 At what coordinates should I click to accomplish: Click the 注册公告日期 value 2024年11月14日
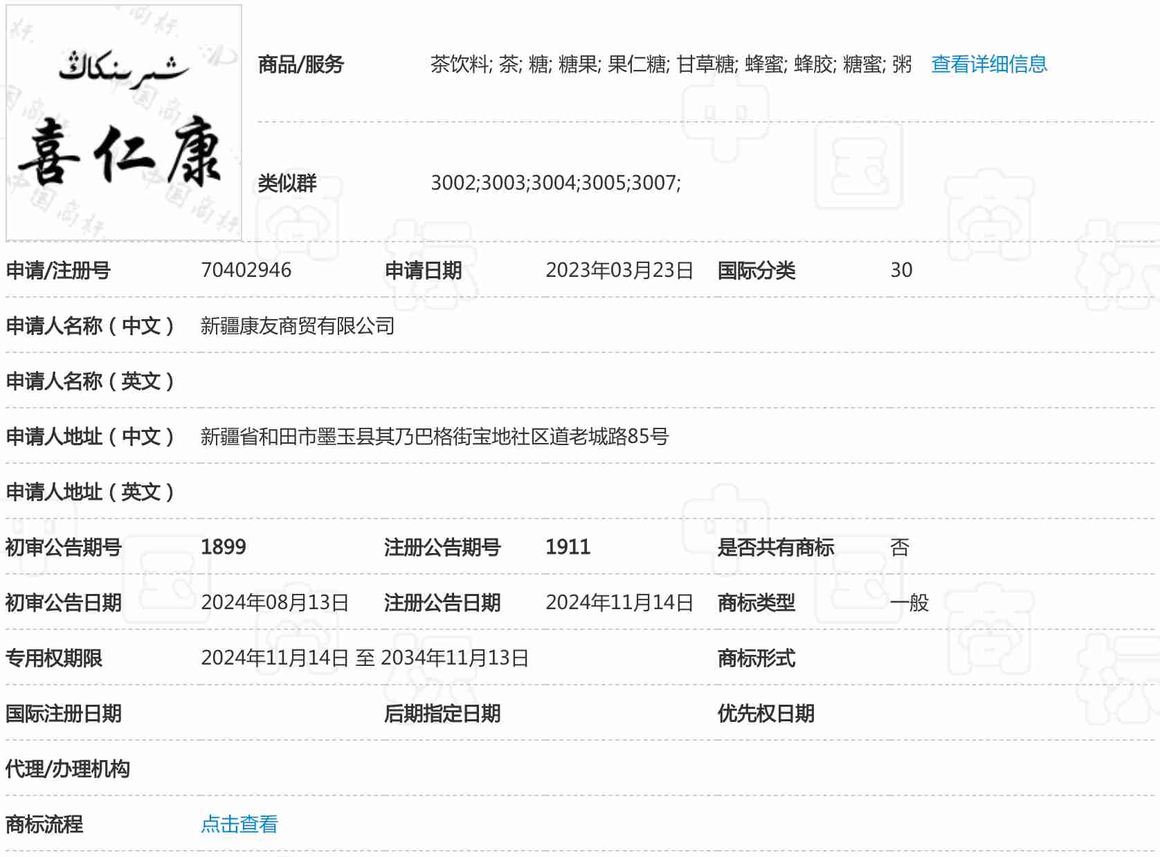tap(619, 602)
